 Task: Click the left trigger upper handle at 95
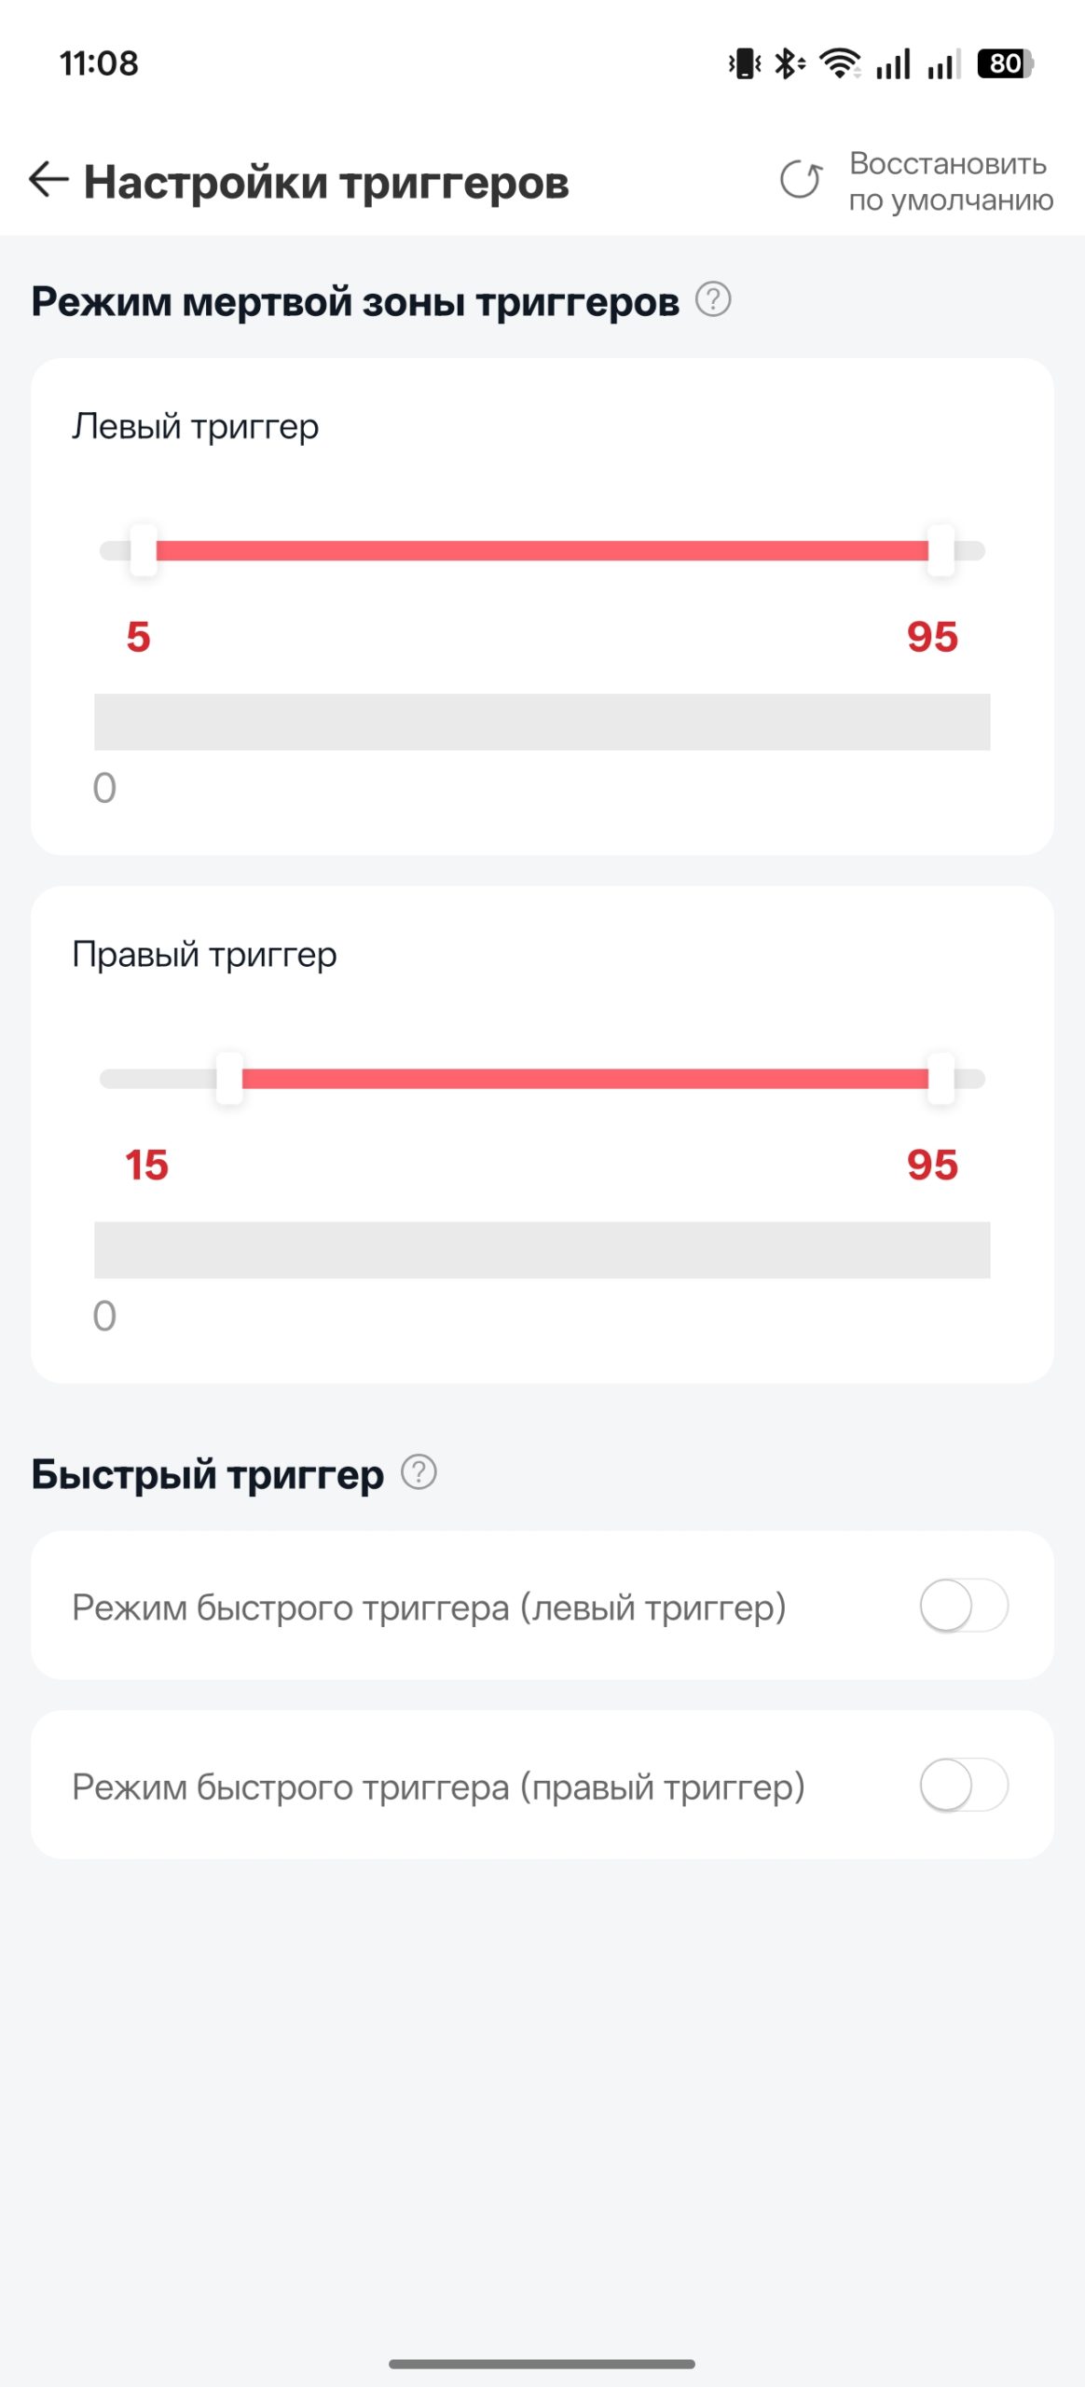(941, 550)
